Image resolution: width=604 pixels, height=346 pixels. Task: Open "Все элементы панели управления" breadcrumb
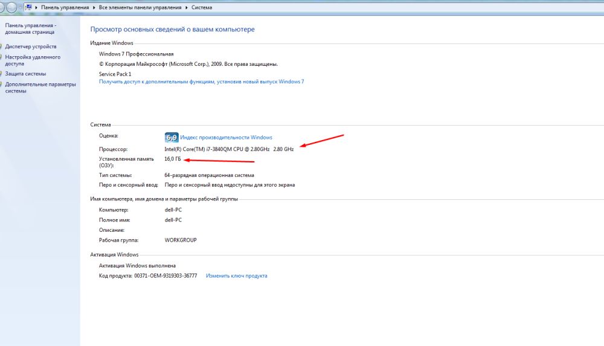point(140,7)
